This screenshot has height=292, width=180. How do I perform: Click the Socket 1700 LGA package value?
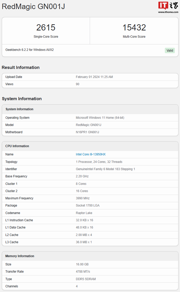pyautogui.click(x=87, y=206)
